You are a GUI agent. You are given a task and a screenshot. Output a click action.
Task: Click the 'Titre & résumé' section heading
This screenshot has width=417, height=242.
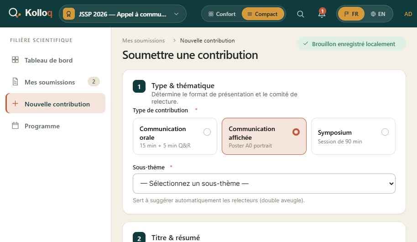[176, 237]
